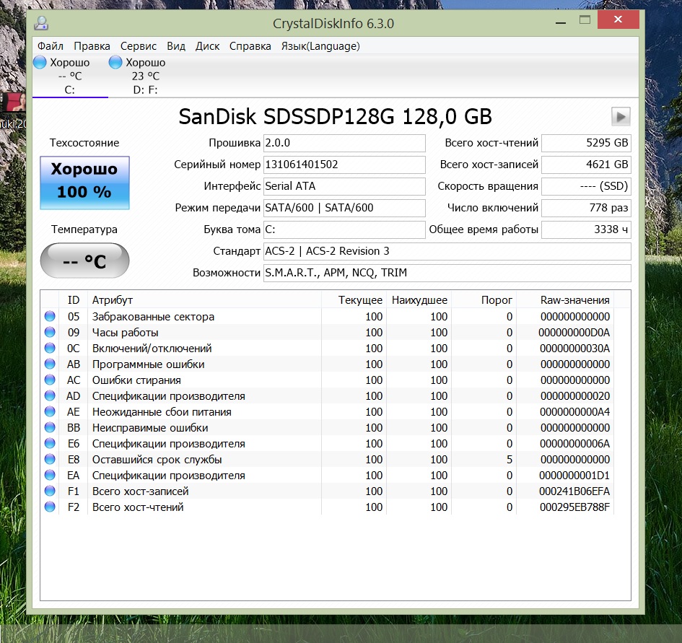This screenshot has width=682, height=643.
Task: Open the Справка menu
Action: coord(250,46)
